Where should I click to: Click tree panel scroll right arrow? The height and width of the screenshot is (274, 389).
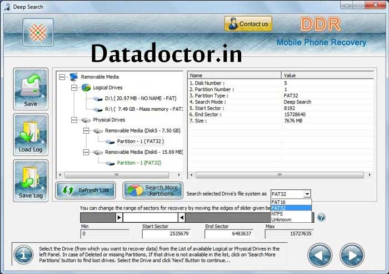[179, 175]
